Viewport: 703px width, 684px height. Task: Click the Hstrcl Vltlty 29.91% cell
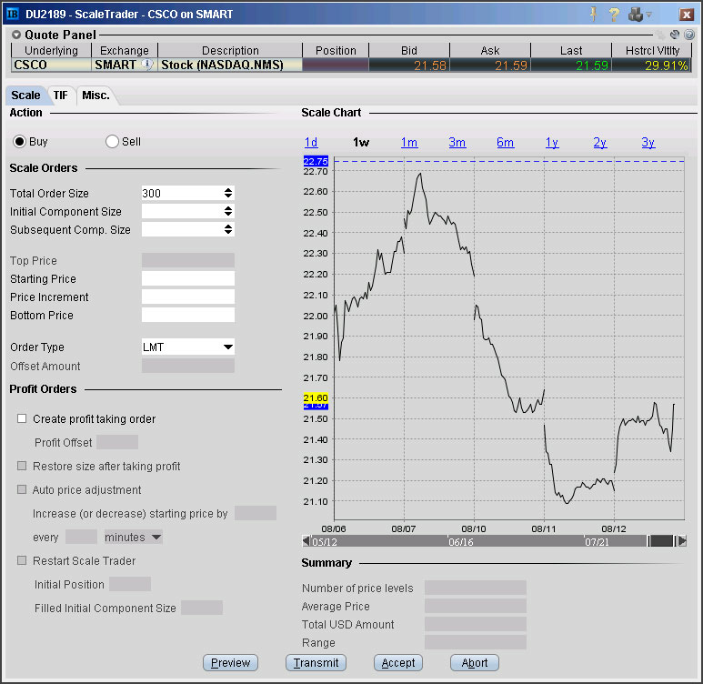651,65
